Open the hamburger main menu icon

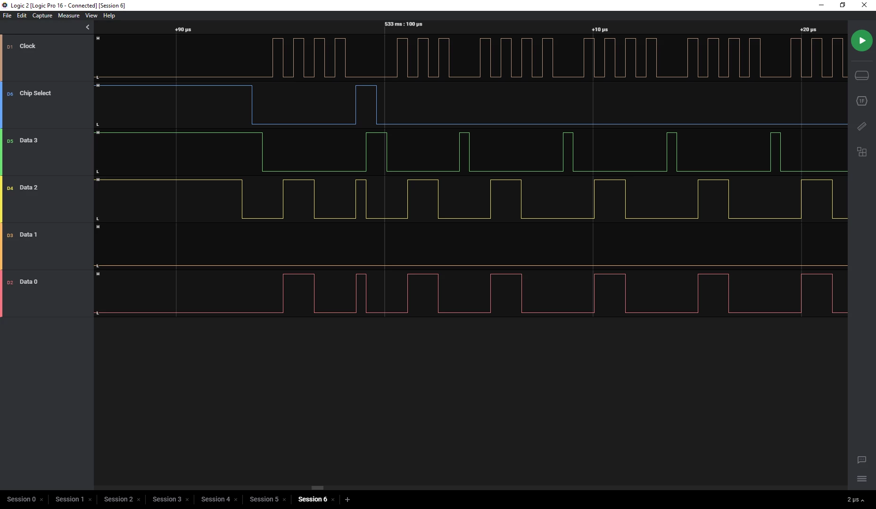(861, 479)
